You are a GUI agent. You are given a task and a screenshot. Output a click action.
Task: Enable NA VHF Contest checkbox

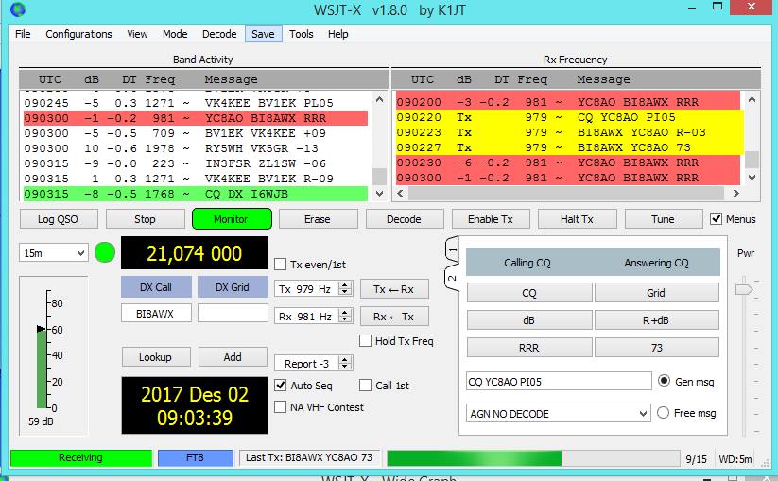(281, 407)
